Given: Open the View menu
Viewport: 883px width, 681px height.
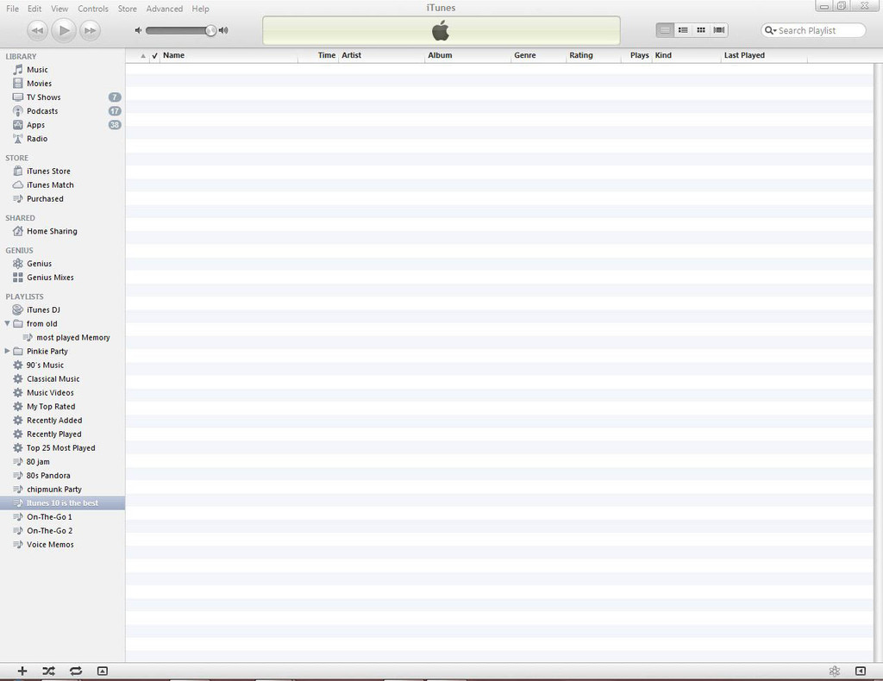Looking at the screenshot, I should [x=59, y=9].
